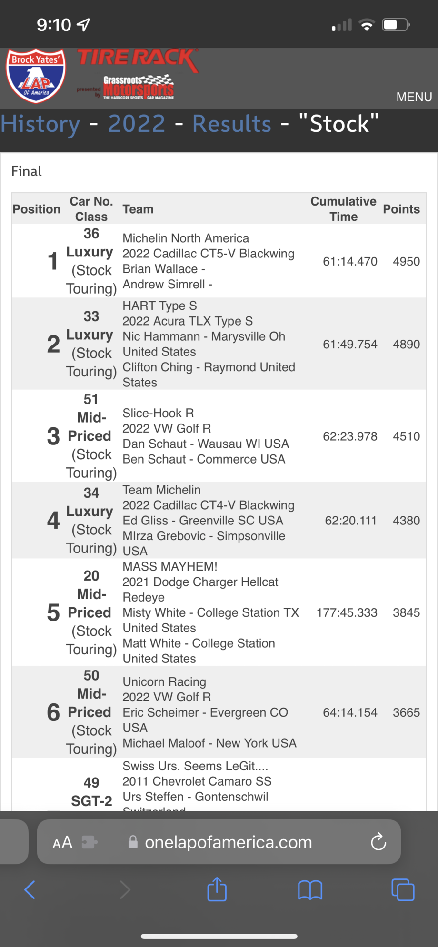Select the Cumulative Time column header

(x=343, y=209)
